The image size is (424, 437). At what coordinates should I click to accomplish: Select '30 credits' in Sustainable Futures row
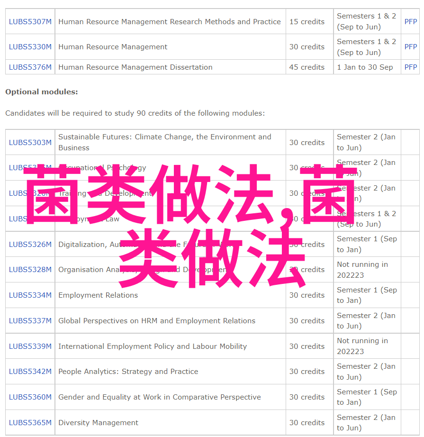click(307, 142)
